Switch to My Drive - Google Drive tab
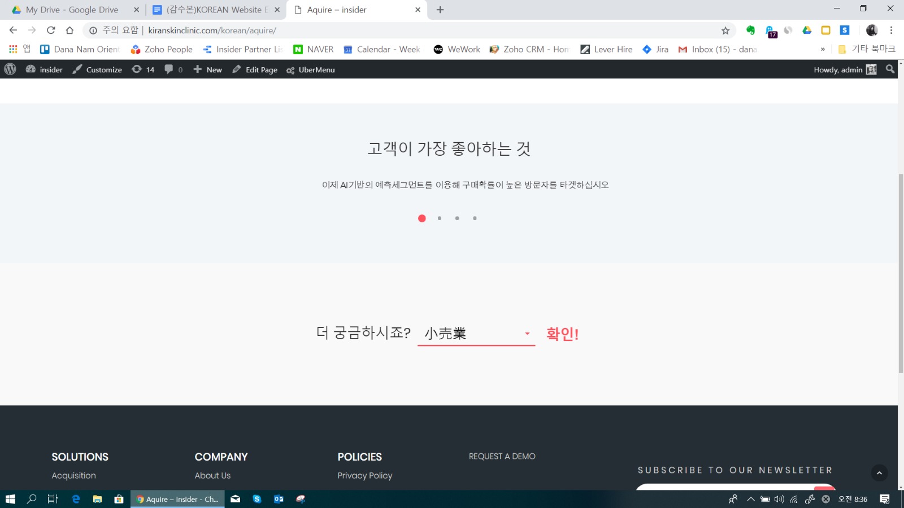 (x=72, y=10)
